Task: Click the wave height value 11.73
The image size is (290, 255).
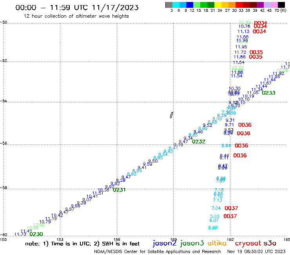Action: 20,235
